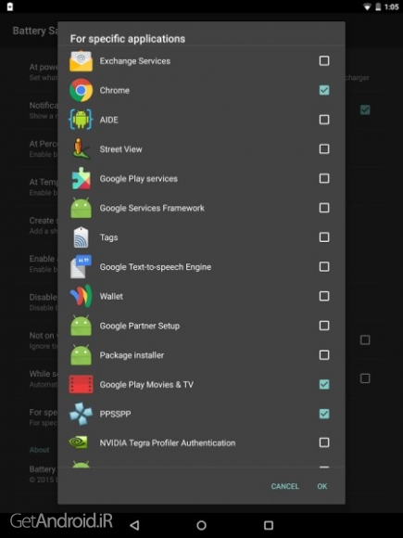Viewport: 403px width, 538px height.
Task: Click the OK button
Action: coord(322,486)
